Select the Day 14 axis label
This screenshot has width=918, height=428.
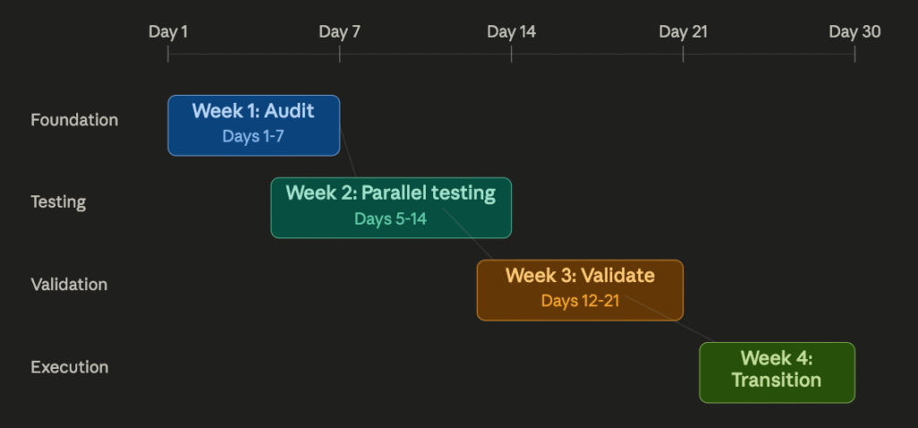click(x=511, y=32)
